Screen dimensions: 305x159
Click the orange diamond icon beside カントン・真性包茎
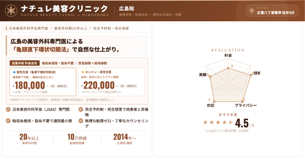(83, 72)
